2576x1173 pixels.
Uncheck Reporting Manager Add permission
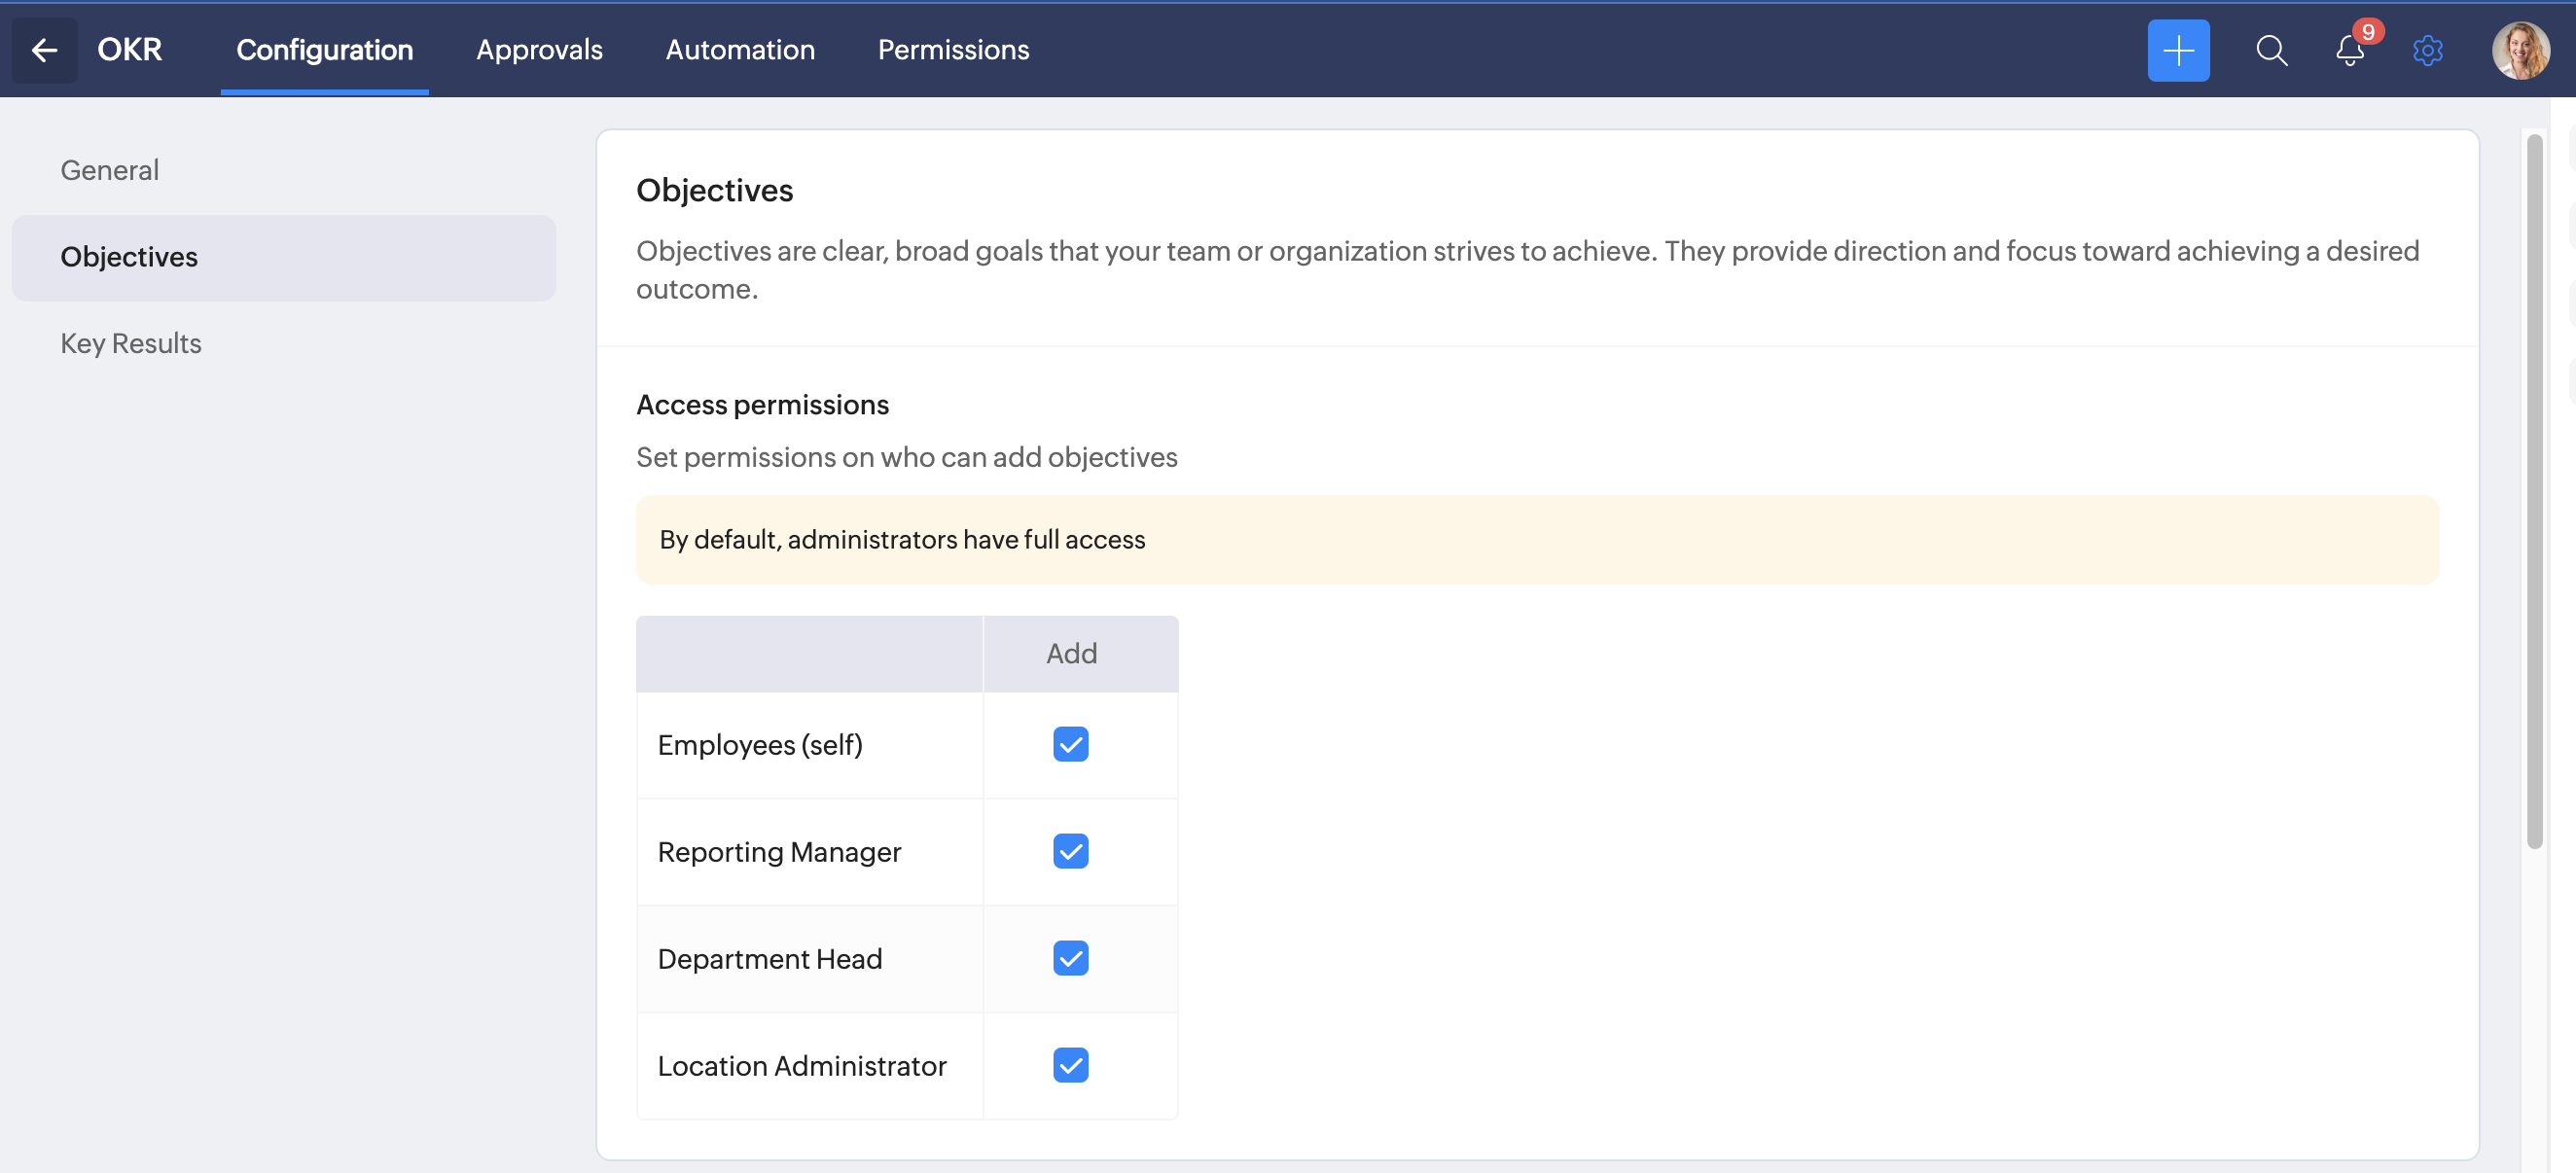pos(1070,851)
